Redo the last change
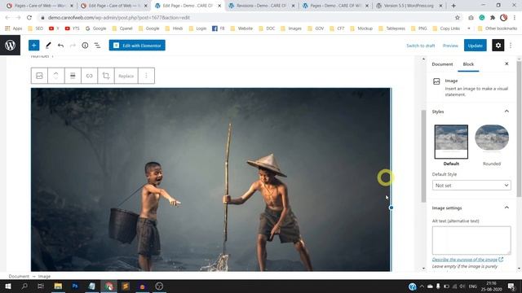Viewport: 522px width, 293px height. pyautogui.click(x=73, y=46)
